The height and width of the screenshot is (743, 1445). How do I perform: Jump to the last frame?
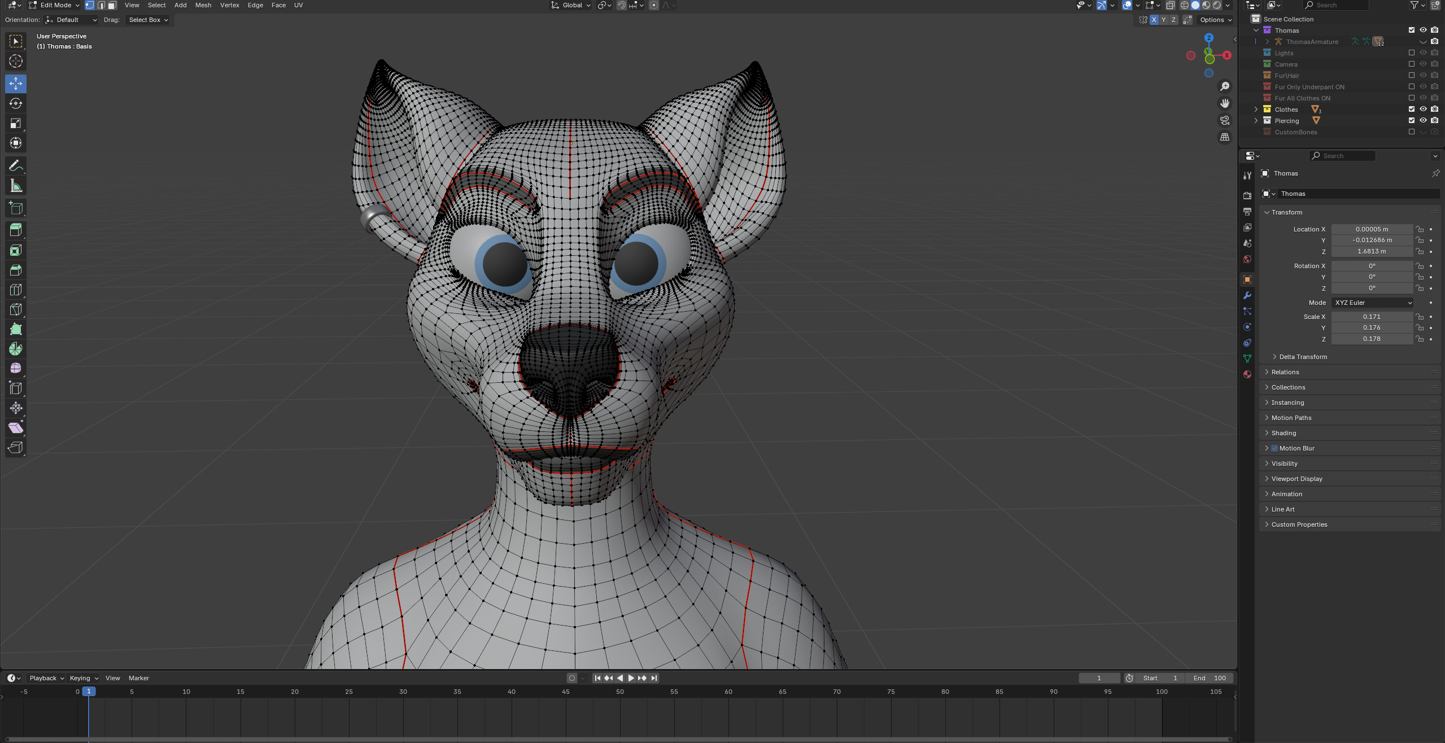click(654, 678)
